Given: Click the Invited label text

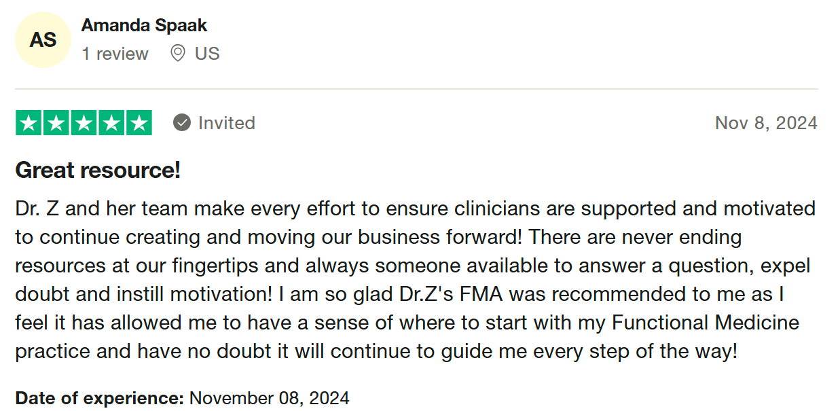Looking at the screenshot, I should pos(227,123).
